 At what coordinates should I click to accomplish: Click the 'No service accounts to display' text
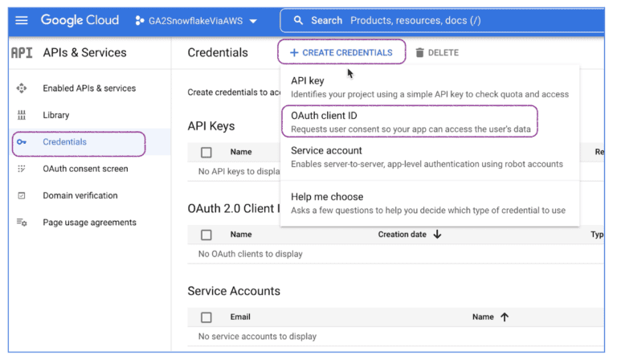tap(257, 337)
